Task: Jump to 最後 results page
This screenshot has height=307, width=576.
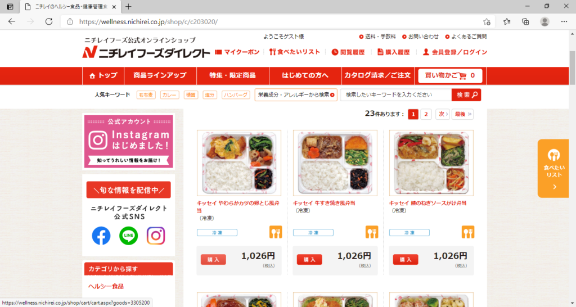Action: coord(462,114)
